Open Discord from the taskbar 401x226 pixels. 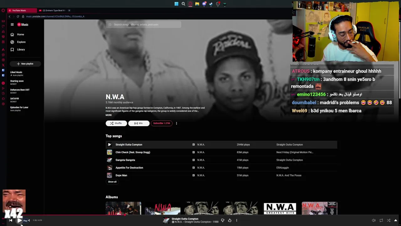204,4
